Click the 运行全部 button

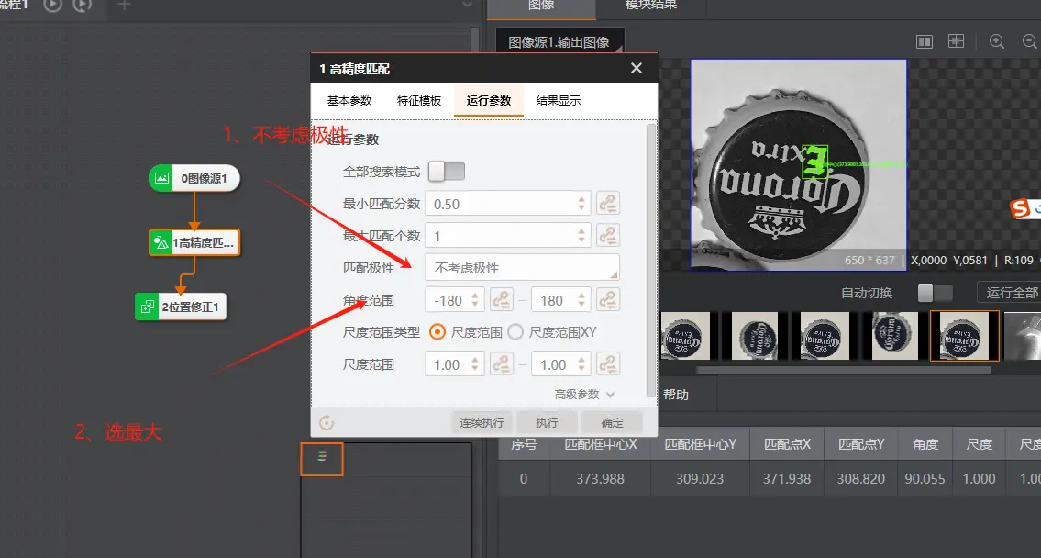pyautogui.click(x=1011, y=292)
